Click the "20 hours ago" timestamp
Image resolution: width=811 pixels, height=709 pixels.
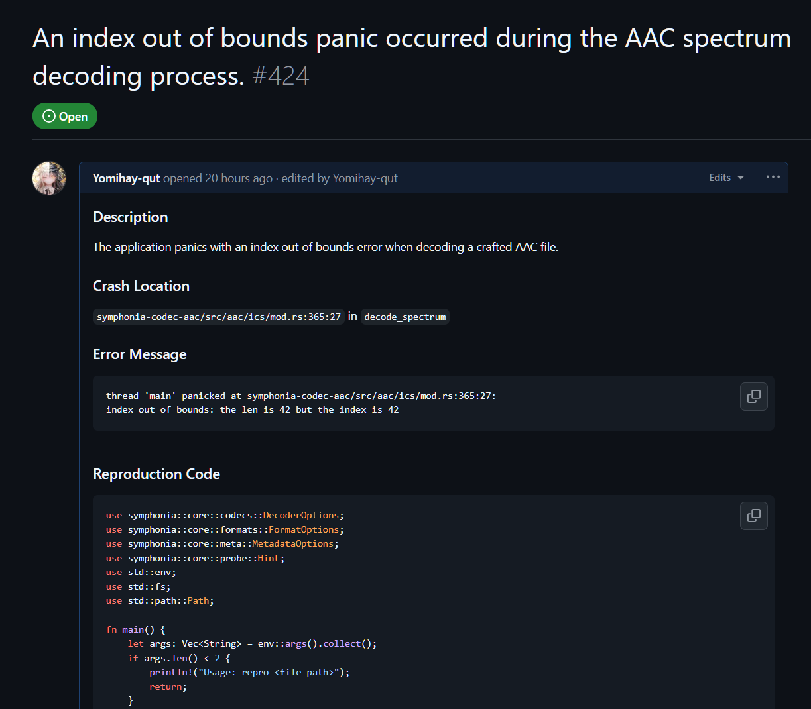(x=239, y=178)
